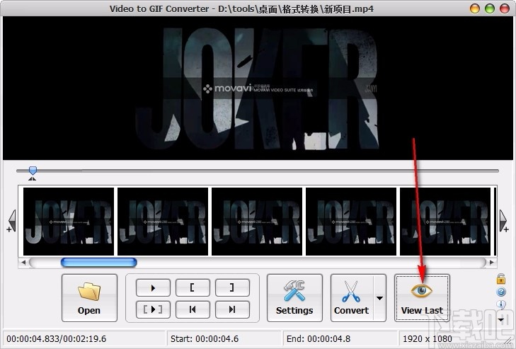This screenshot has width=516, height=349.
Task: Click the Play button
Action: tap(153, 287)
